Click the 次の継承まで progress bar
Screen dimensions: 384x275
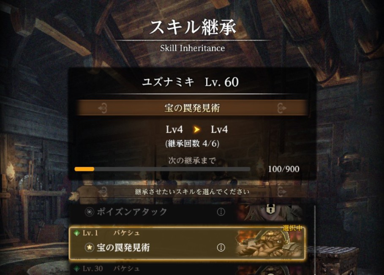click(162, 169)
